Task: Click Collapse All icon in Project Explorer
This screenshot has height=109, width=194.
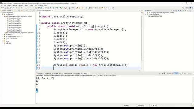Action: (19, 11)
